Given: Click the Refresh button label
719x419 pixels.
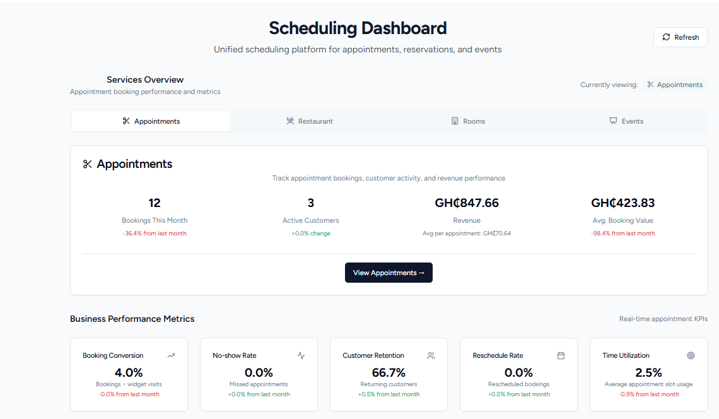Looking at the screenshot, I should (686, 37).
